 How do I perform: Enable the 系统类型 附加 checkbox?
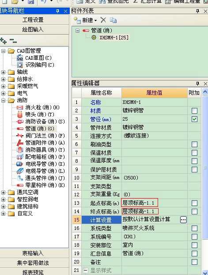tap(194, 228)
